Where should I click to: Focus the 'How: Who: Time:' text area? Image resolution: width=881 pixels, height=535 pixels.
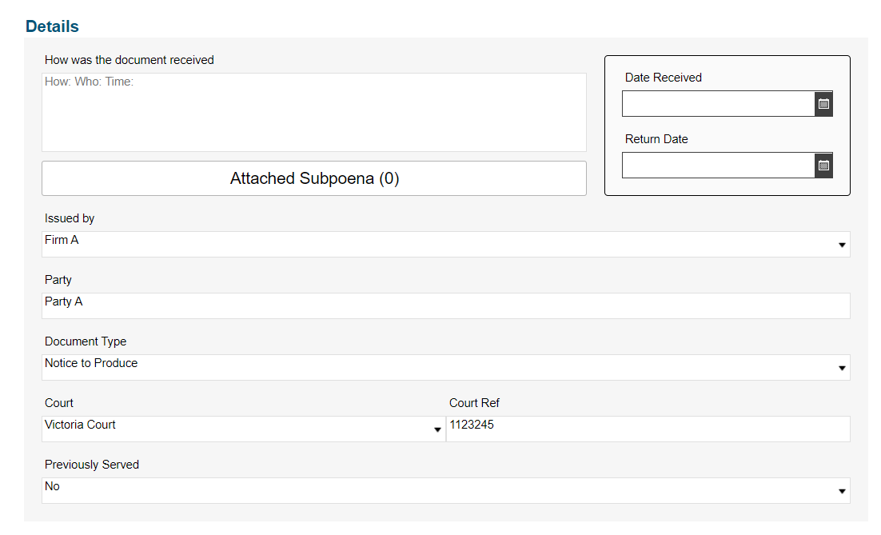coord(314,113)
